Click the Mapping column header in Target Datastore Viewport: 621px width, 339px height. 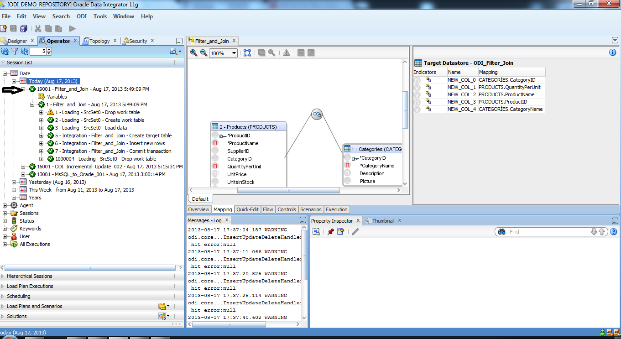(511, 72)
